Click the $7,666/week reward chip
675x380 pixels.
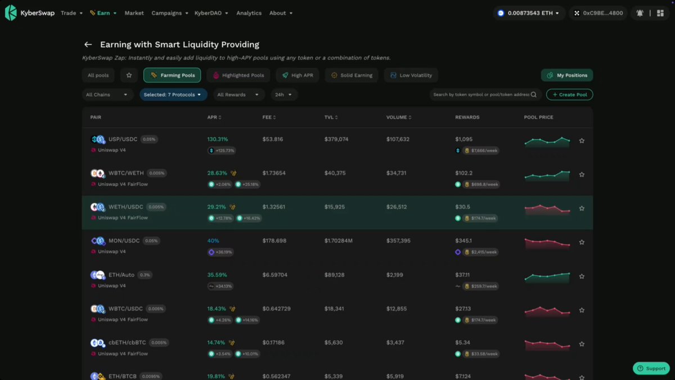[481, 150]
